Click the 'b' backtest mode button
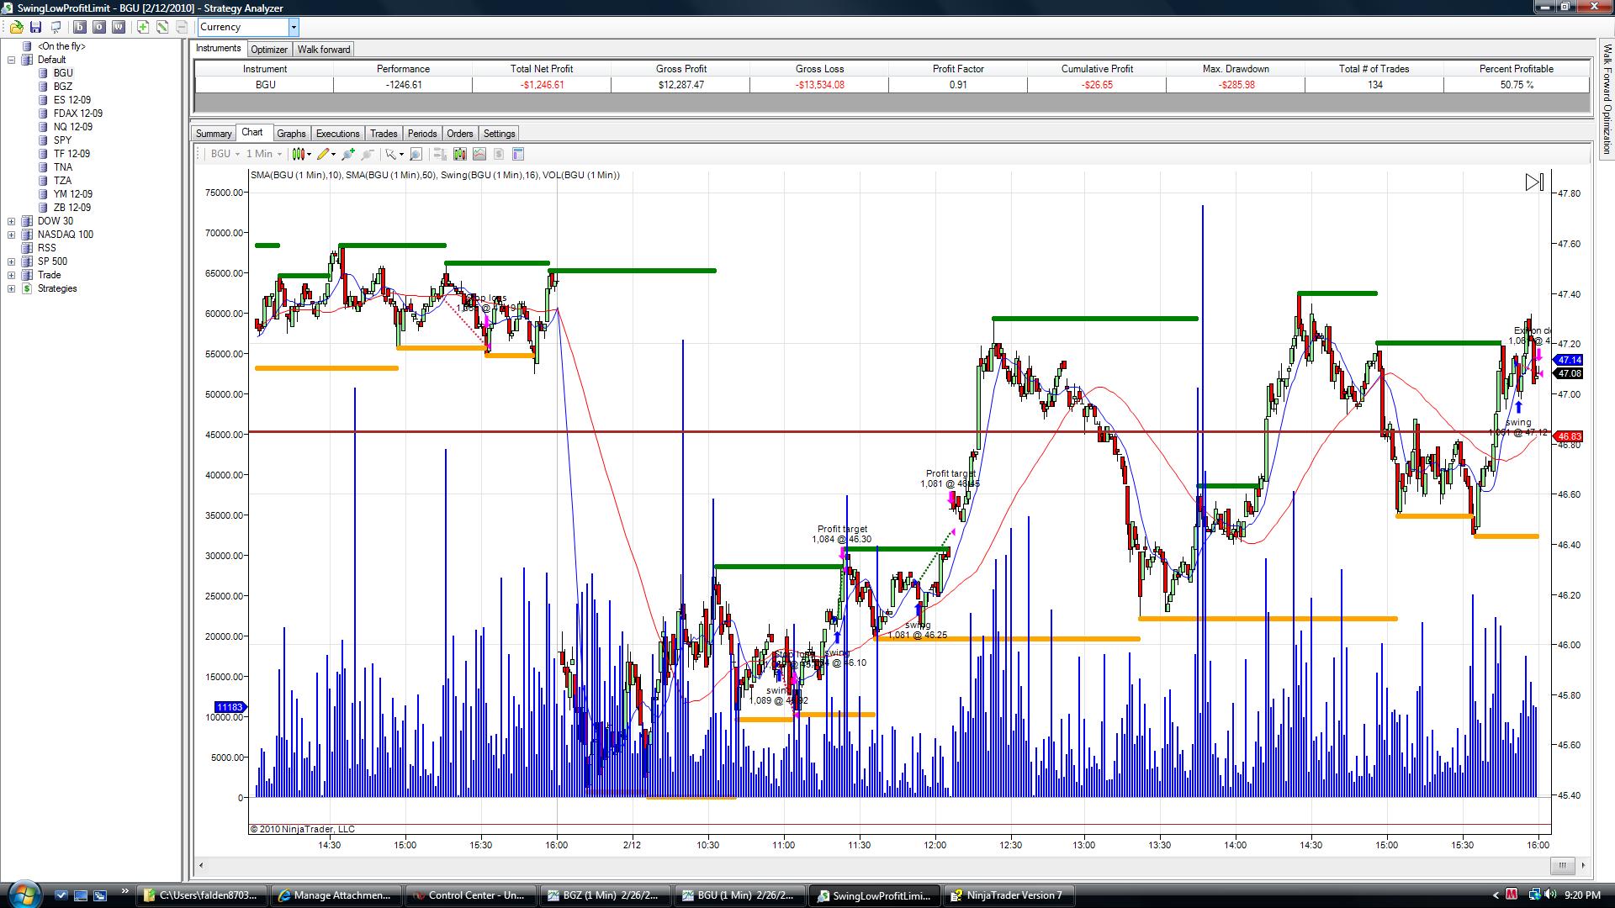Viewport: 1615px width, 908px height. click(80, 27)
